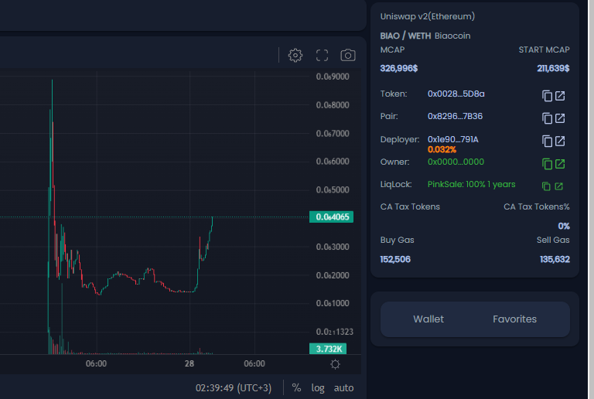Click PinkSale: 100% 1 years lock text
The height and width of the screenshot is (399, 594).
471,184
